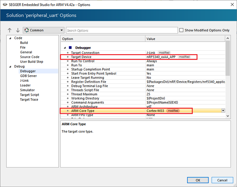The height and width of the screenshot is (187, 237).
Task: Collapse the Debug tree node
Action: (x=10, y=67)
